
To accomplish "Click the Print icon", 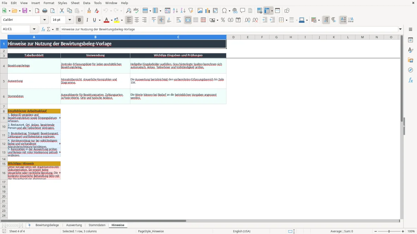I will point(45,11).
